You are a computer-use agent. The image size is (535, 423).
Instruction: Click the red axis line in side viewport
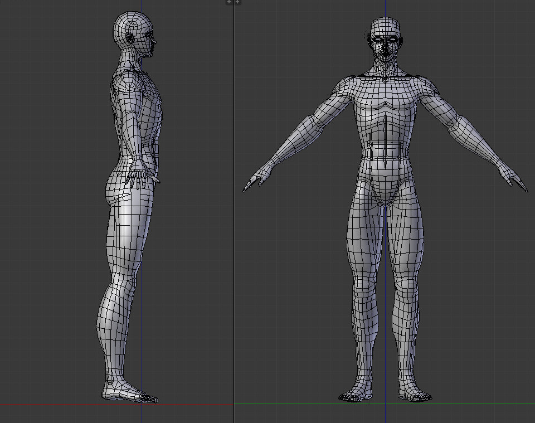pos(56,403)
